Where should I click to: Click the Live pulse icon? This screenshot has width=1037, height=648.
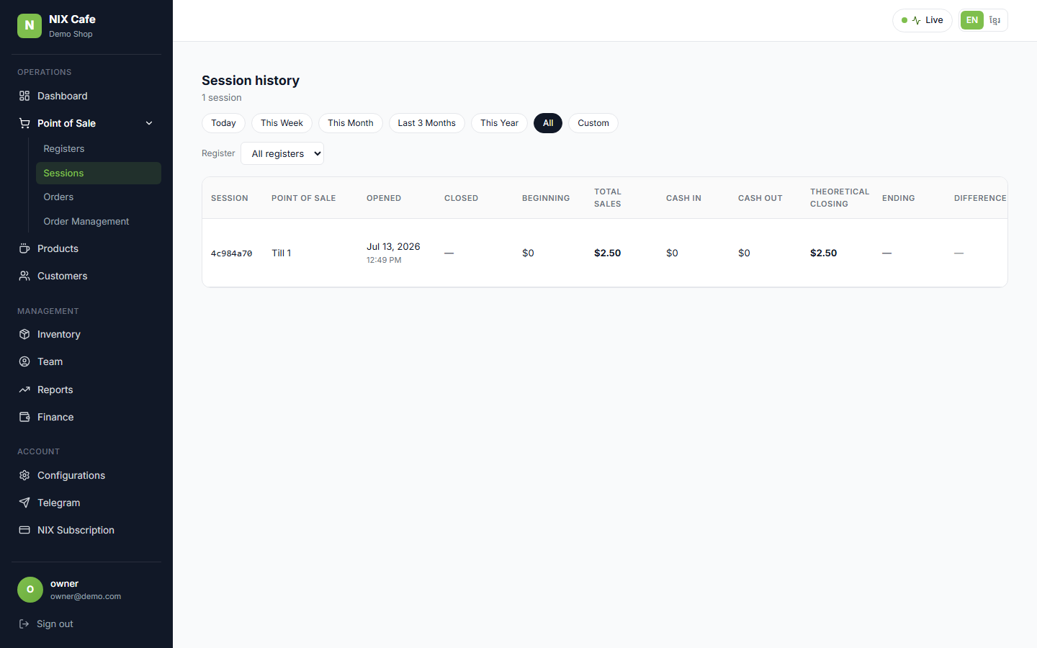(x=916, y=20)
